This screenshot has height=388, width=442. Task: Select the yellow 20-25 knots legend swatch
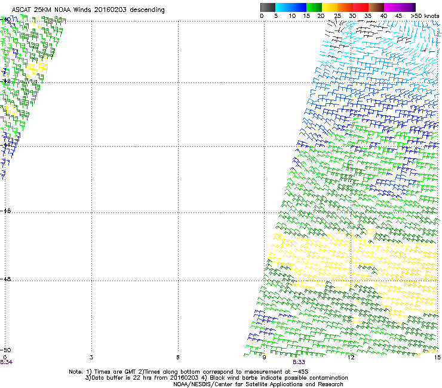tap(330, 7)
